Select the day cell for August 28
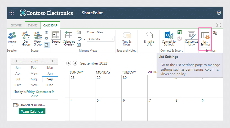The image size is (230, 128). (82, 86)
